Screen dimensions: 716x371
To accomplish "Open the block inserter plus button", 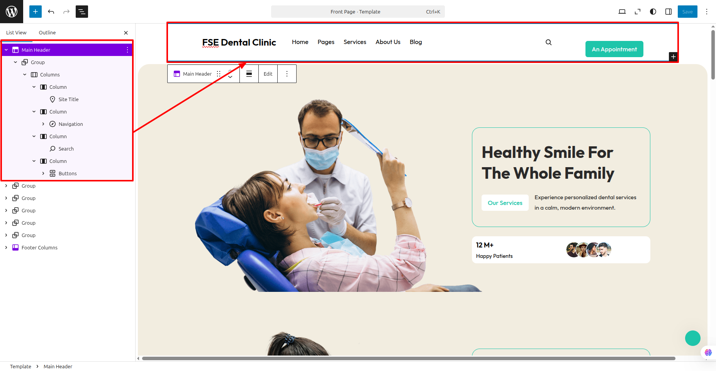I will pos(36,12).
